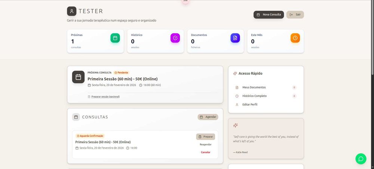Click the Nova Consulta button

[x=269, y=15]
